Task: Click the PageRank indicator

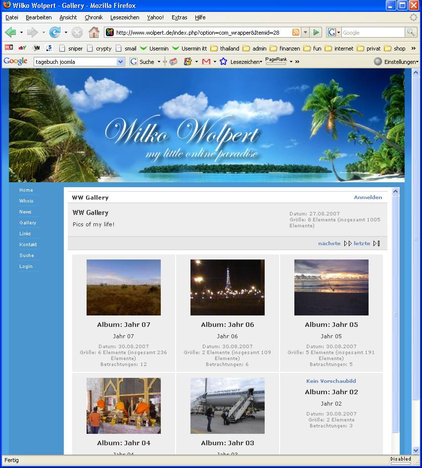Action: click(276, 60)
